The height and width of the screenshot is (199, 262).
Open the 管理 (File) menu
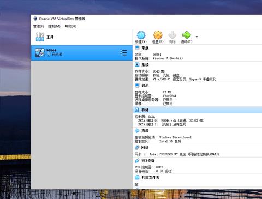pyautogui.click(x=38, y=26)
